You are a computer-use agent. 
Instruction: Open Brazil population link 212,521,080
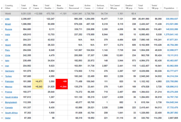coord(172,24)
